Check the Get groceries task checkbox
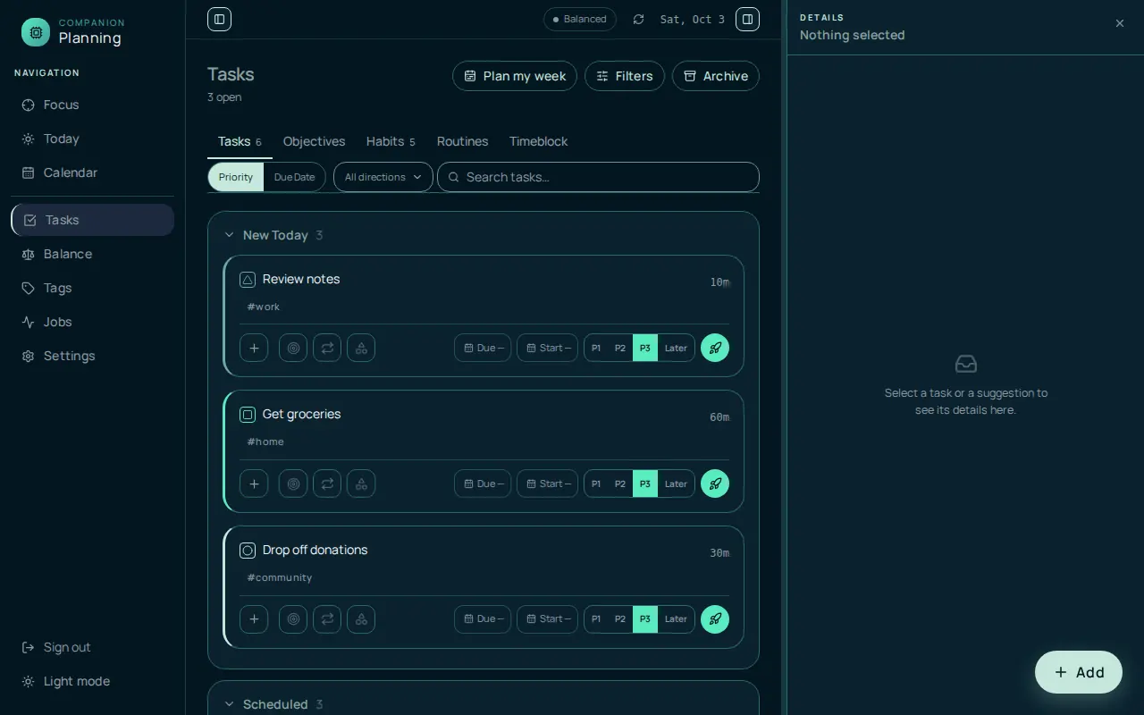The height and width of the screenshot is (715, 1144). coord(248,415)
